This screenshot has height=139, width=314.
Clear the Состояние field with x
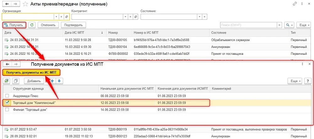point(204,17)
